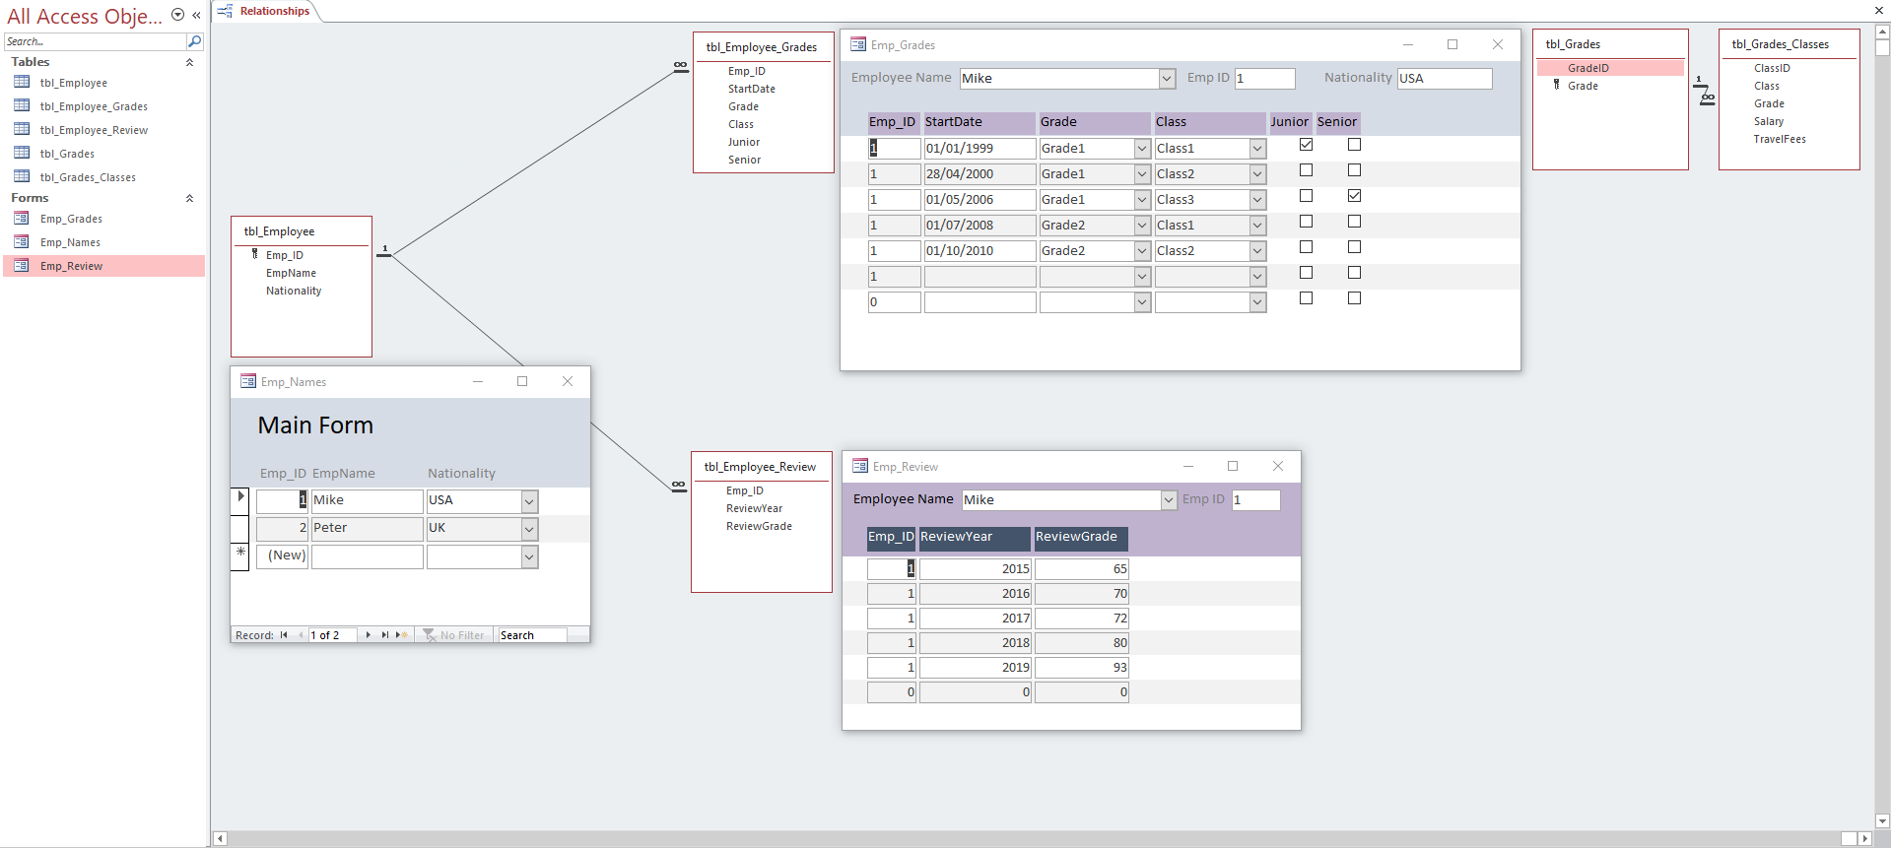
Task: Select the Mike row using its record selector arrow
Action: [x=240, y=499]
